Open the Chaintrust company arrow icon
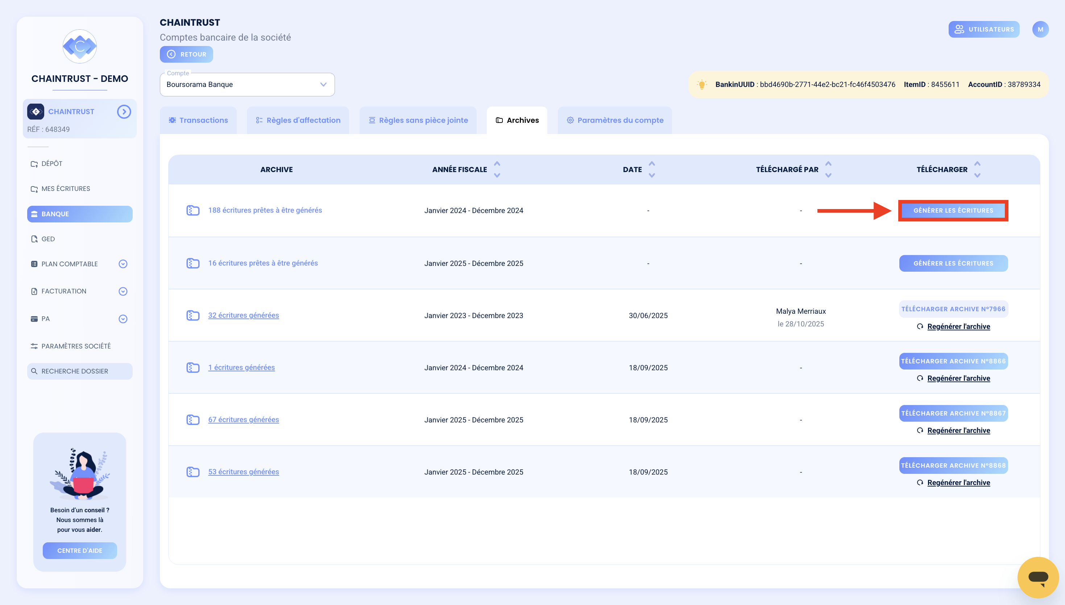The width and height of the screenshot is (1065, 605). click(x=124, y=111)
